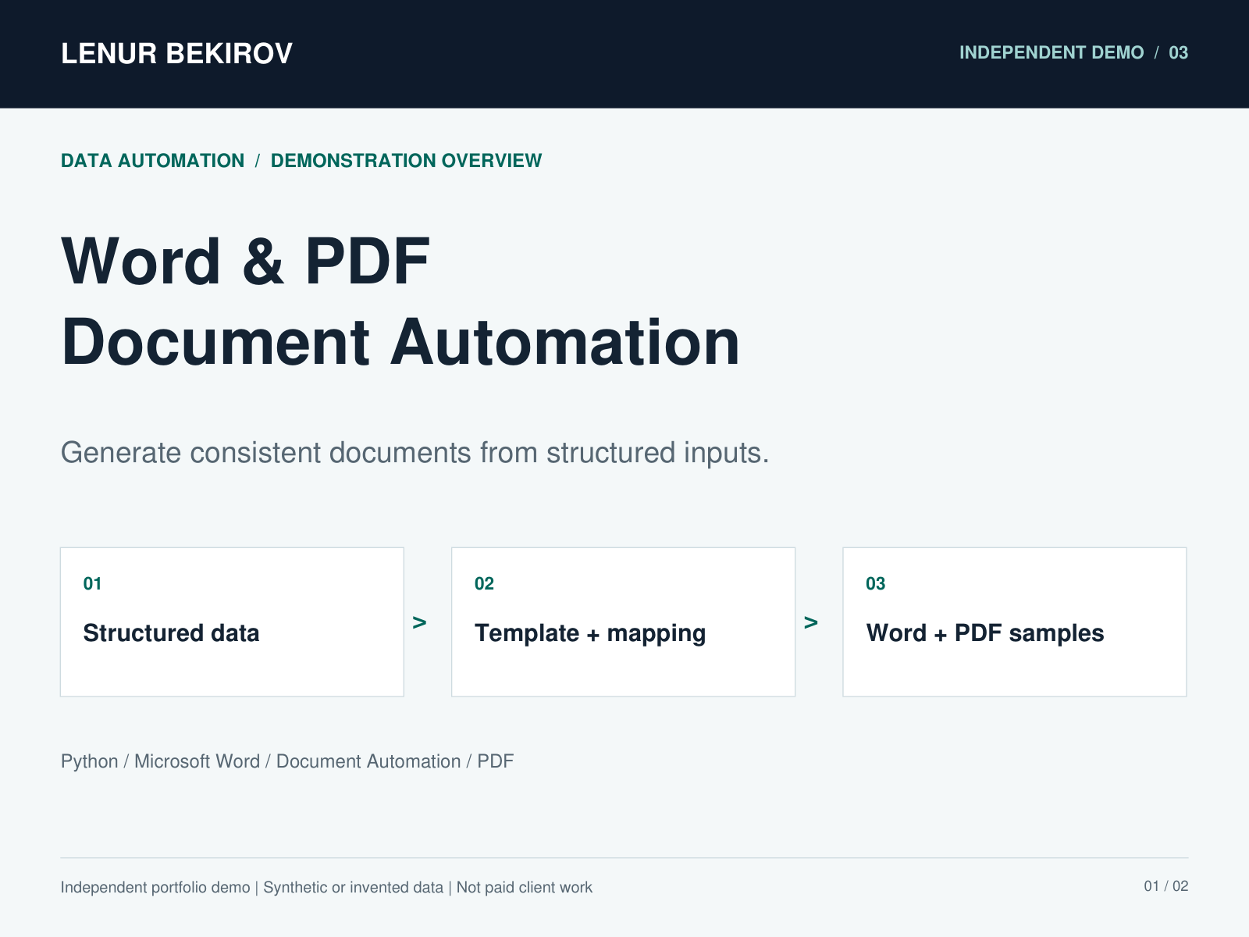The image size is (1249, 937).
Task: Click the INDEPENDENT DEMO label
Action: pyautogui.click(x=1052, y=52)
